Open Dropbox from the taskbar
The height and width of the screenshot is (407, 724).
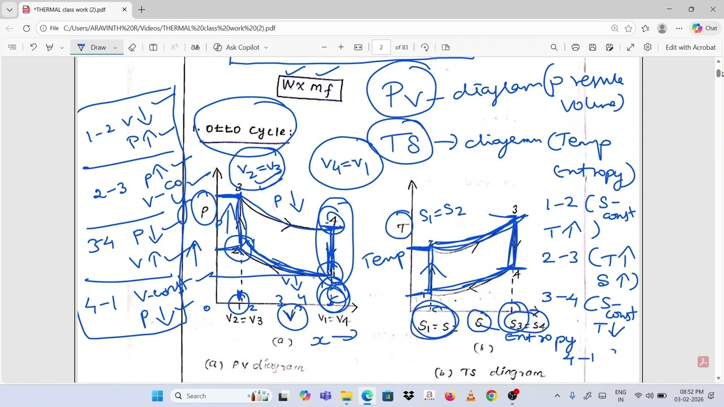[x=408, y=396]
